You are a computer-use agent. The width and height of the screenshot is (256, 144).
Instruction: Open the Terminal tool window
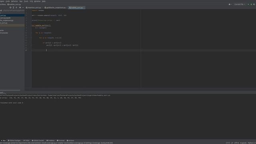[x=60, y=140]
